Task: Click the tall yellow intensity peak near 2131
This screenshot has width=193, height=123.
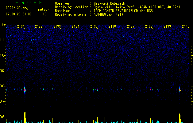Action: (25, 117)
